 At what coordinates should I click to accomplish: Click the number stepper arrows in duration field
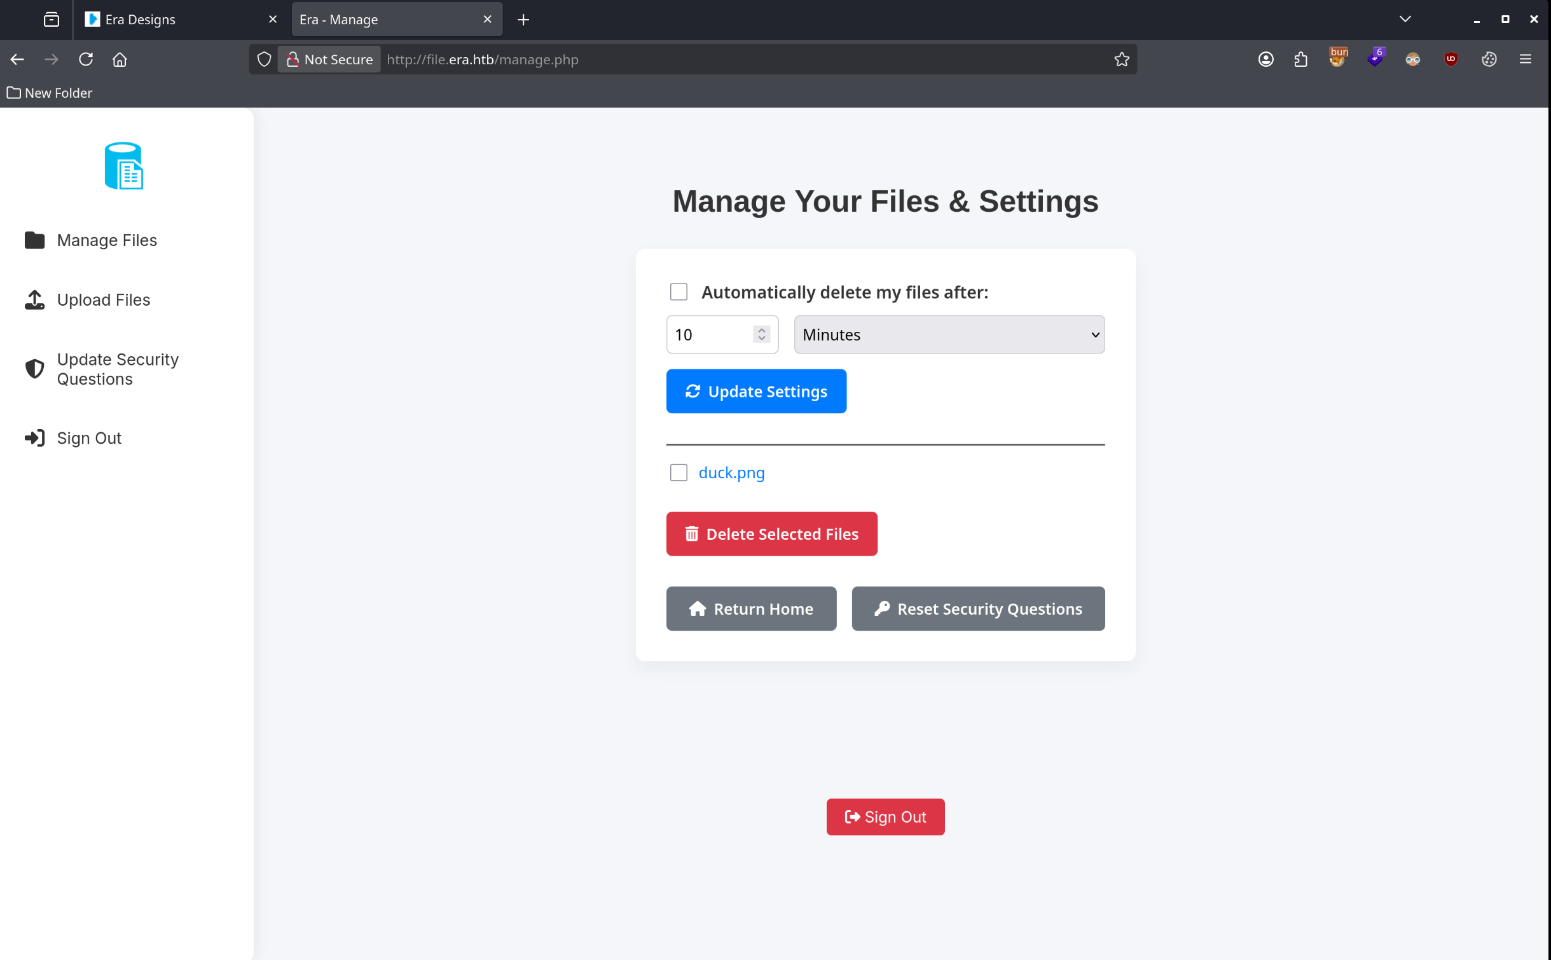point(761,334)
